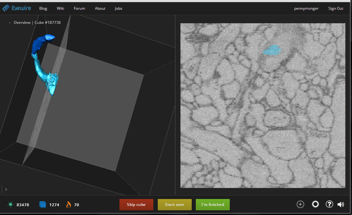Click the orange flame streak icon
This screenshot has height=215, width=352.
point(69,205)
